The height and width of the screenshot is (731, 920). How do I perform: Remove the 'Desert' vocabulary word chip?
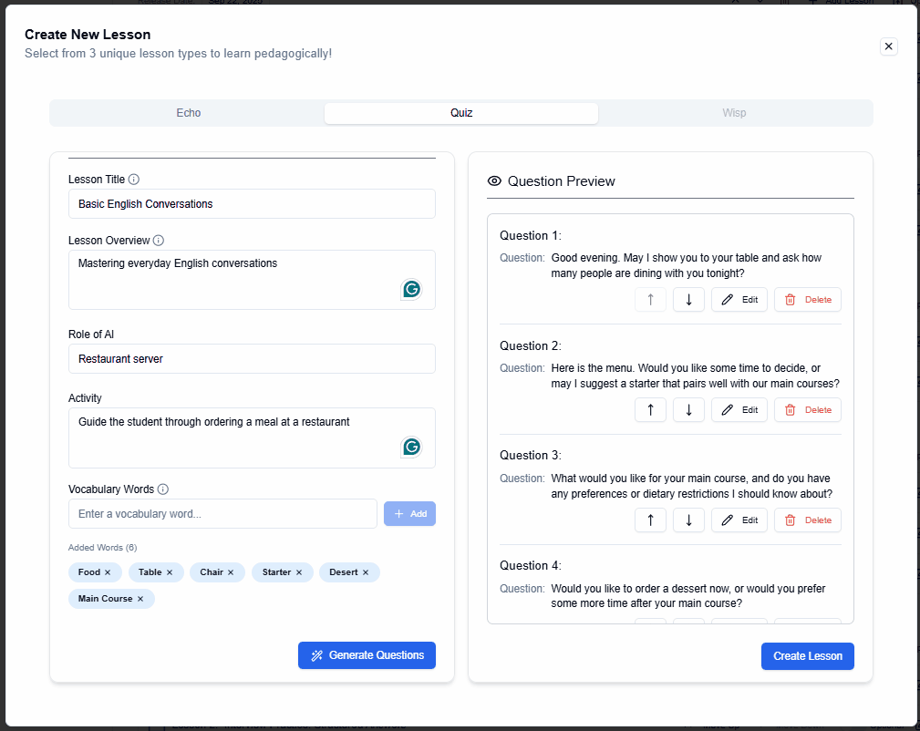pos(366,572)
